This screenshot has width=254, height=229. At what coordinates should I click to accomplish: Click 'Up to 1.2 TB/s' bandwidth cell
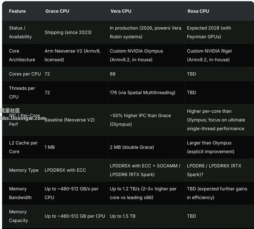[143, 193]
